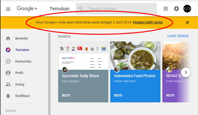Open Komunitas from the sidebar
The height and width of the screenshot is (115, 198).
[x=24, y=61]
